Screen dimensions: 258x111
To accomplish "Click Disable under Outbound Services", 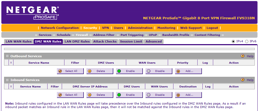I will click(159, 71).
